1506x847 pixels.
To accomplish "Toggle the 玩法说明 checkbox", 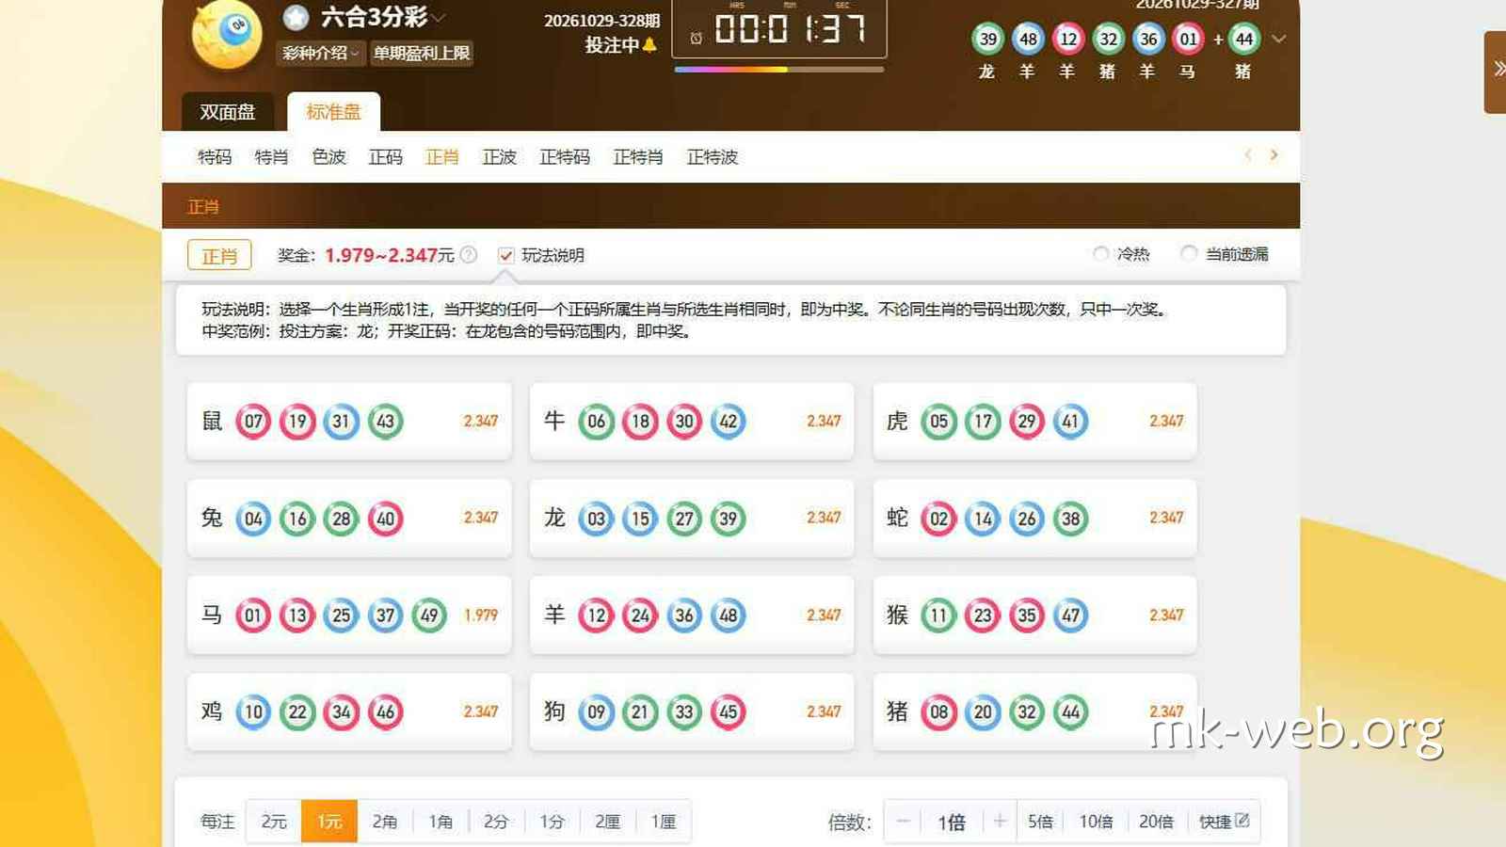I will click(x=506, y=255).
